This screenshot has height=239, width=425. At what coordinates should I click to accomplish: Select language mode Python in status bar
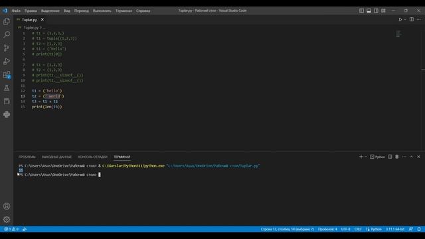pos(377,229)
